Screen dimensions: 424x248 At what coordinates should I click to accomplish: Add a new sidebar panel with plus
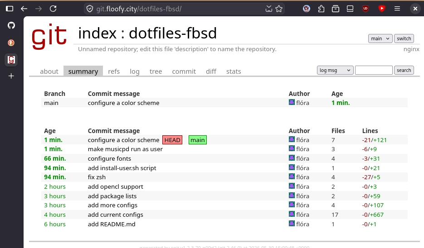coord(11,76)
